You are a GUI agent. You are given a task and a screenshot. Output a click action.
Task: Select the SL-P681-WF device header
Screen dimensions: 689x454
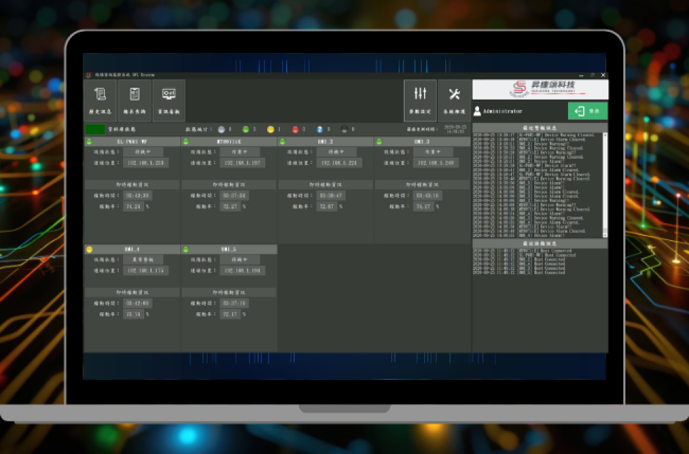(x=132, y=142)
